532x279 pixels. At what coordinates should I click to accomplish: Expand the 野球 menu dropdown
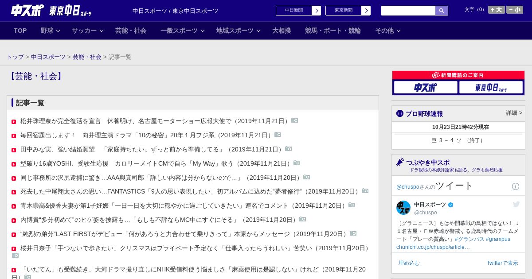point(51,31)
